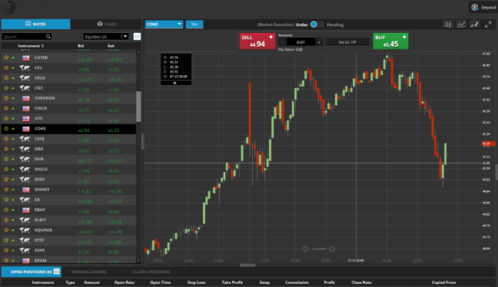Collapse the OHLC info box arrow
This screenshot has width=498, height=287.
click(175, 83)
